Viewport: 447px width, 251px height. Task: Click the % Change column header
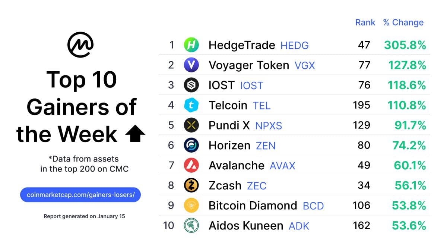[x=403, y=22]
